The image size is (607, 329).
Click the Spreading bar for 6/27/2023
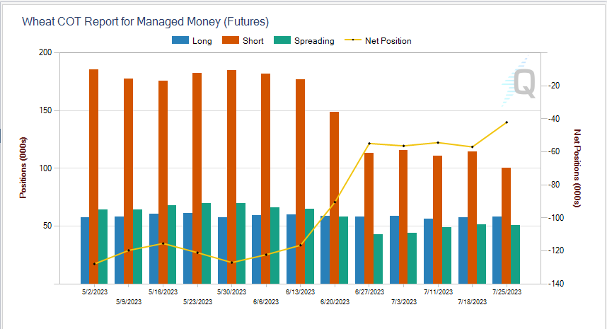coord(378,259)
